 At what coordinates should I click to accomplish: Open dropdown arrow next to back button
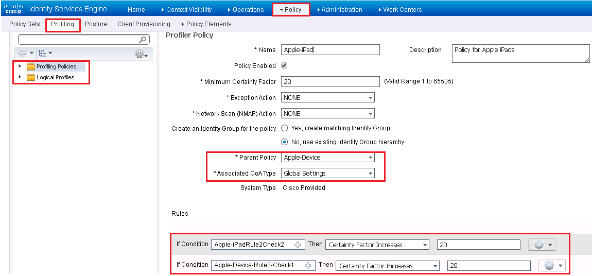32,54
